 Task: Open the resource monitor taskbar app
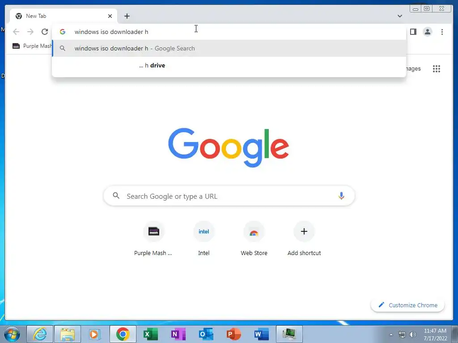click(x=289, y=334)
